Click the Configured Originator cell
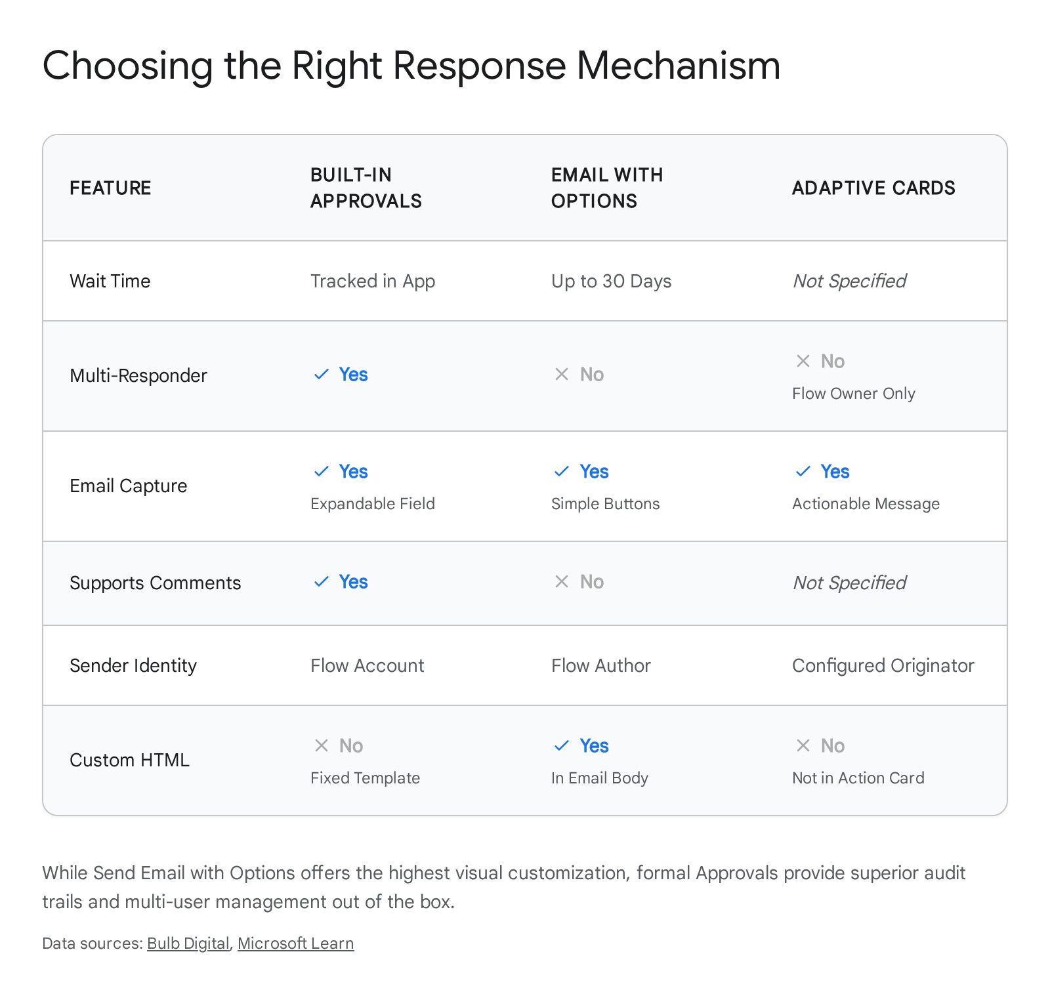 pos(883,666)
